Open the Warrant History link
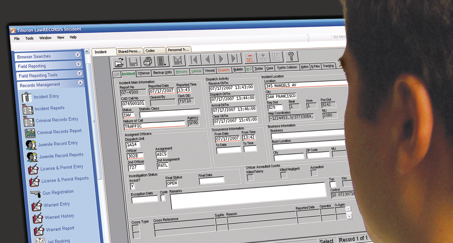 (x=59, y=217)
